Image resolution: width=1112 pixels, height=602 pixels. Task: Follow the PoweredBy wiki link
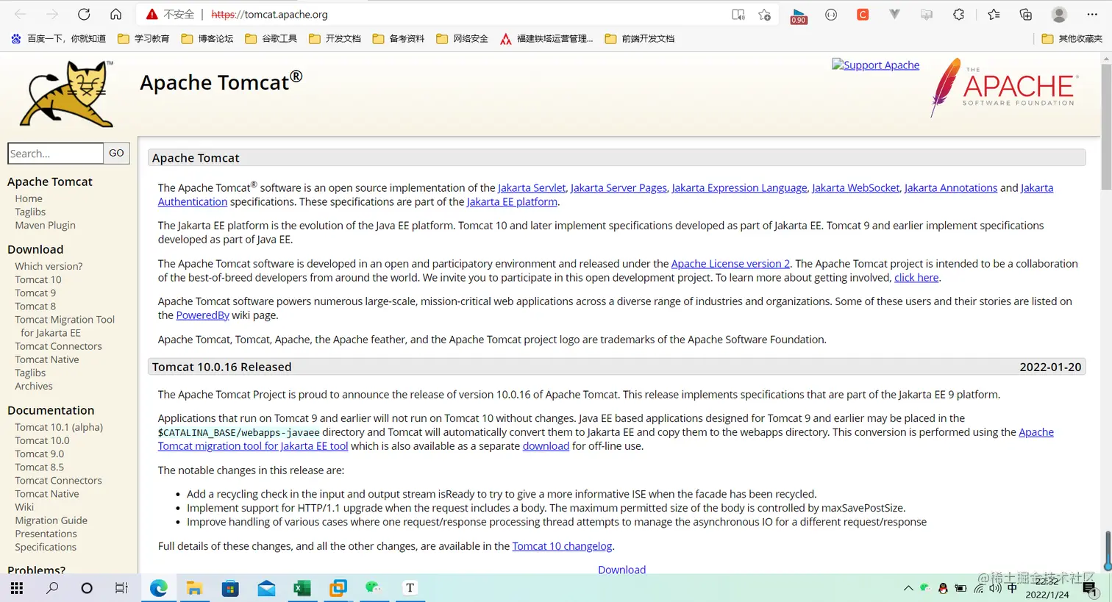click(x=202, y=315)
